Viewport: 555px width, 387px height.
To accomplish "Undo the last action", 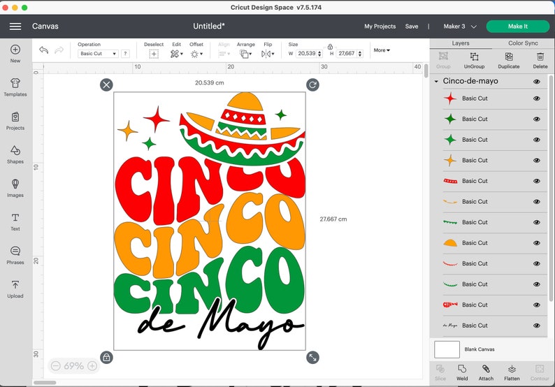I will tap(43, 50).
